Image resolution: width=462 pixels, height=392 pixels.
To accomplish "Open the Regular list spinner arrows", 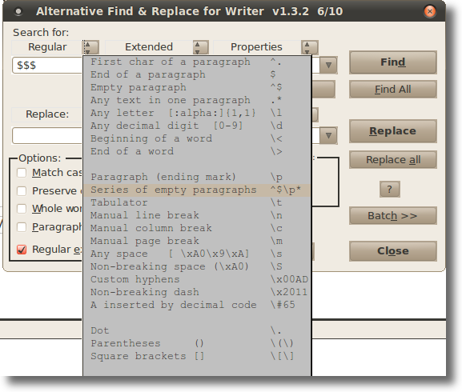I will click(x=90, y=47).
